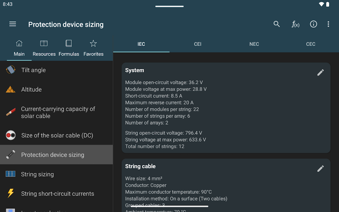Switch to the NEC tab

pos(254,44)
